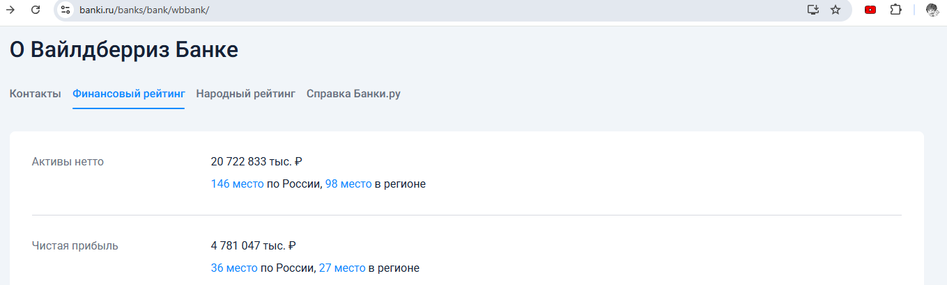Reload the banki.ru page
The width and height of the screenshot is (947, 285).
tap(36, 10)
